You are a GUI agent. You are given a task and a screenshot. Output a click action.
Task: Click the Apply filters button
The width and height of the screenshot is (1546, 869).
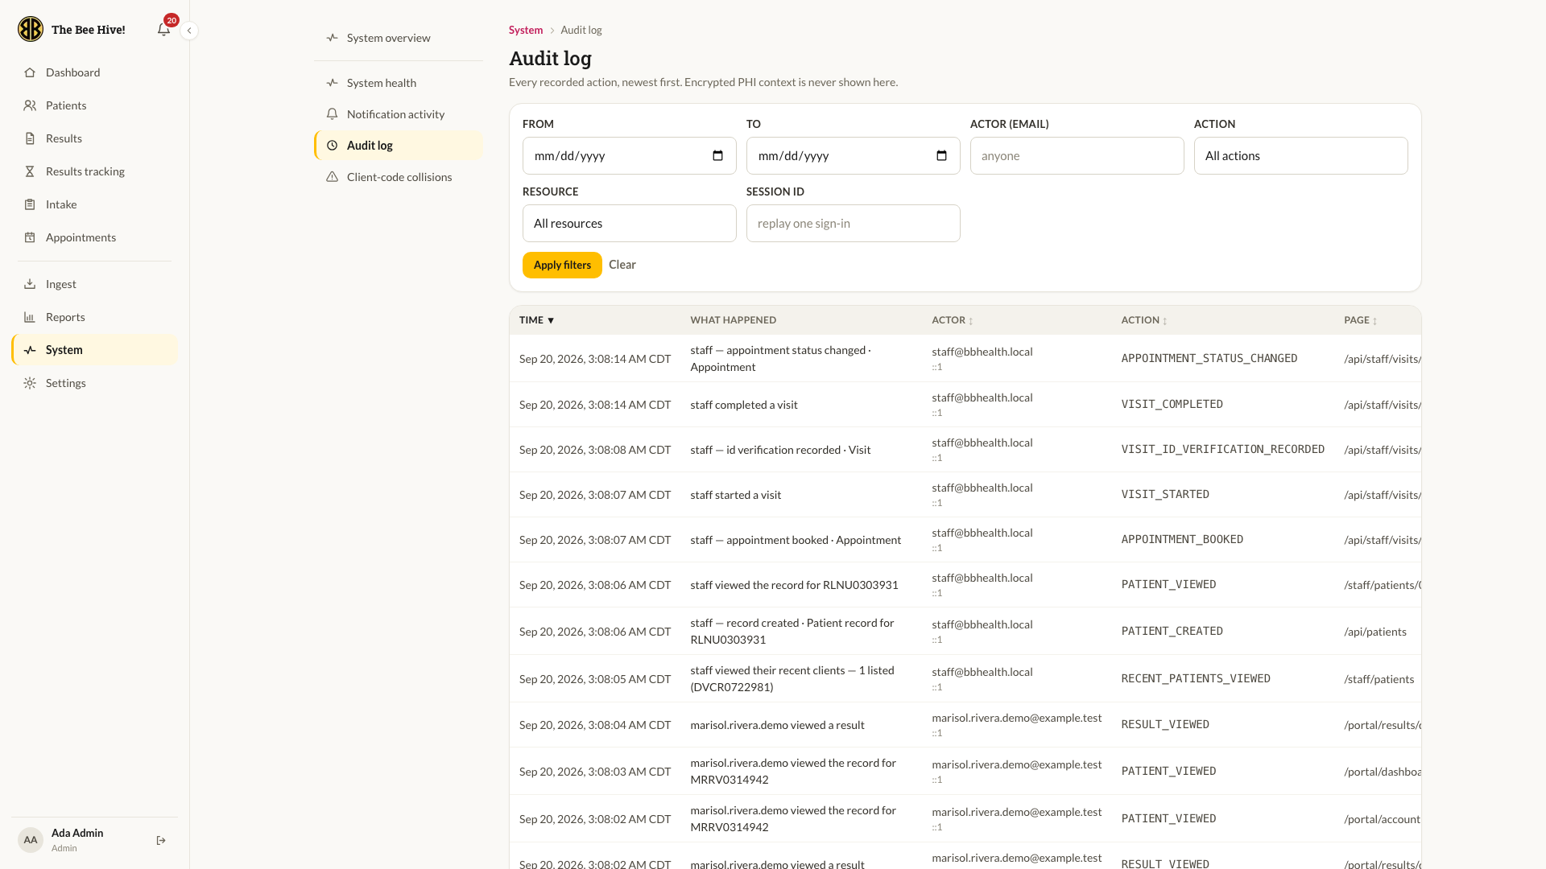coord(562,265)
